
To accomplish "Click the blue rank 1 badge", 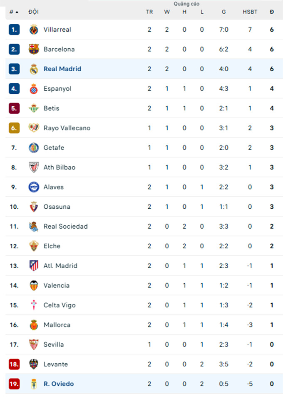I will 14,30.
